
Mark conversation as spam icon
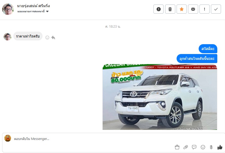click(159, 9)
